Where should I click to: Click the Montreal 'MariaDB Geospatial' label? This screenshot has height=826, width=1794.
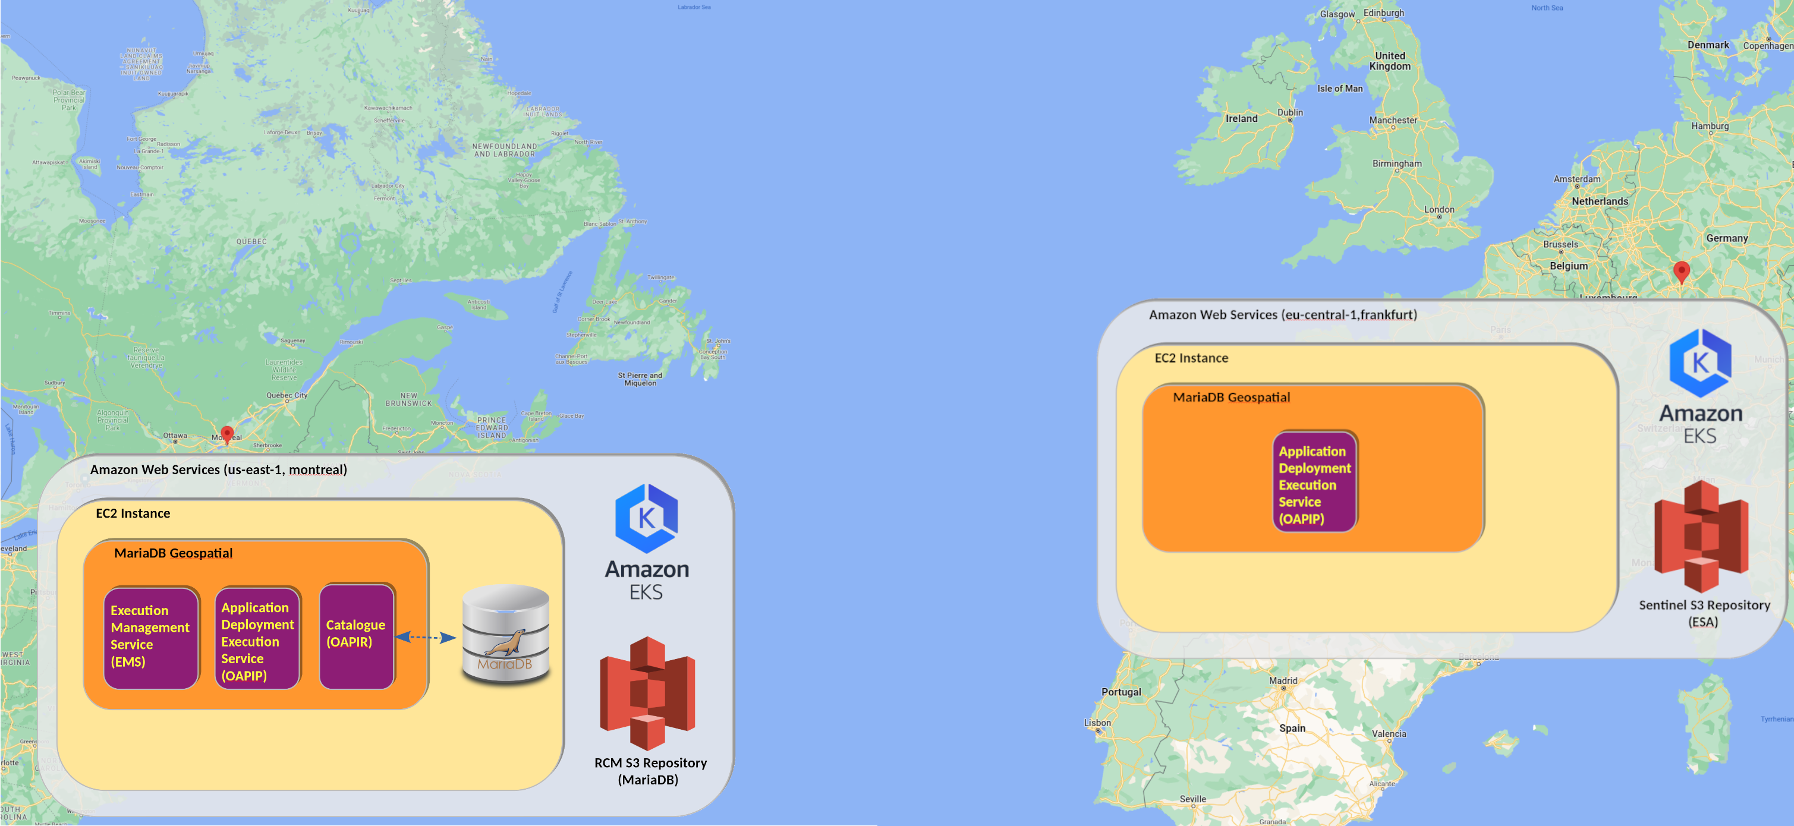click(x=174, y=553)
